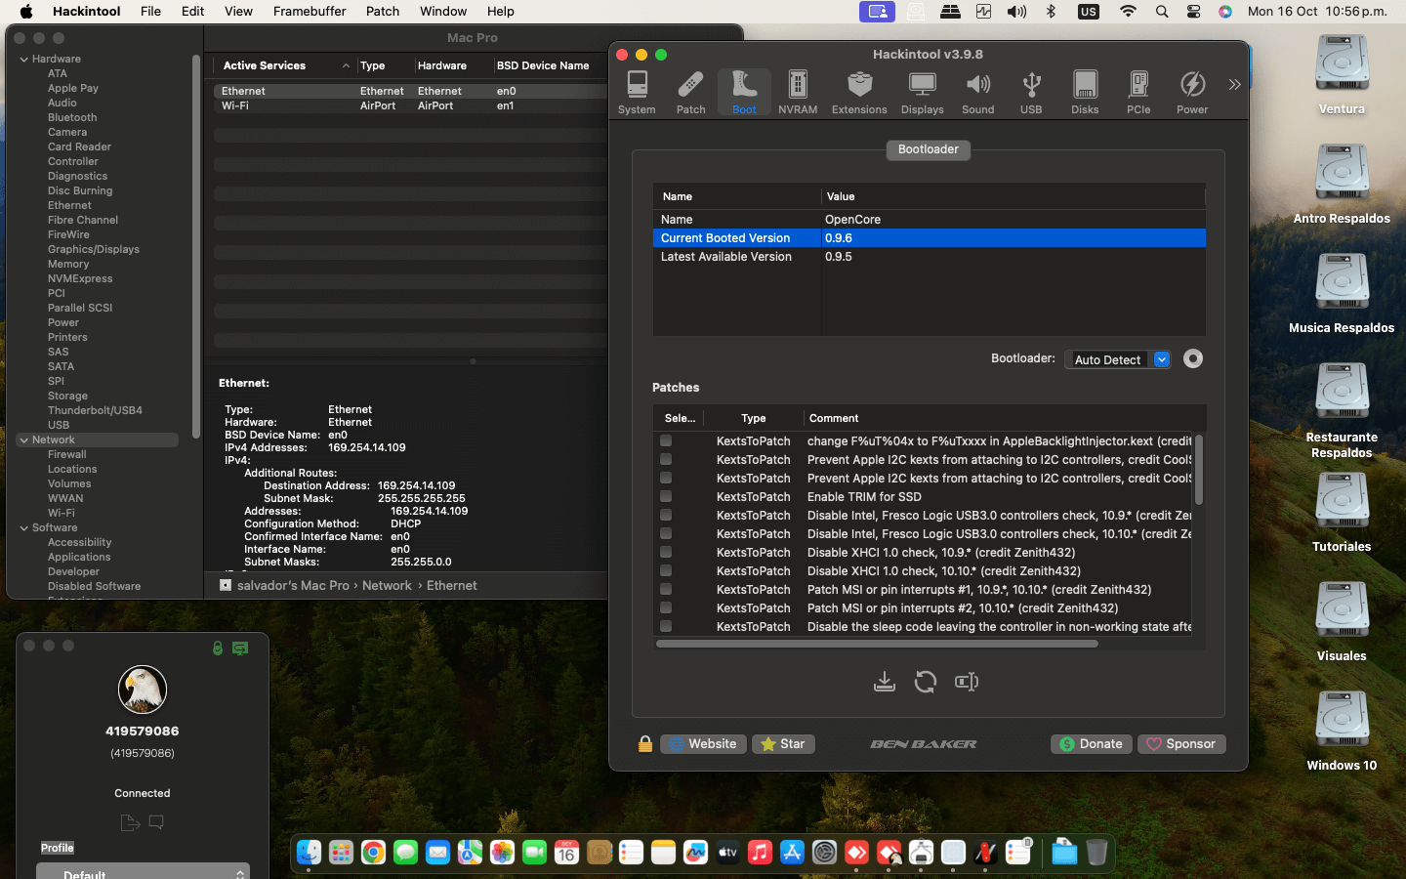Collapse the Network tree section

coord(24,440)
